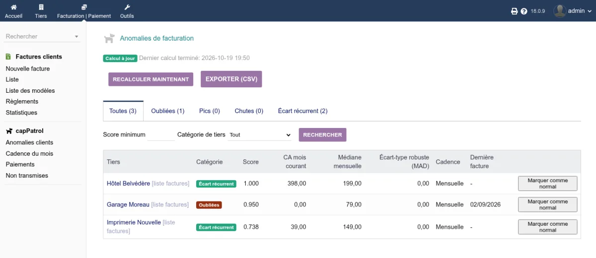Click the admin user avatar
This screenshot has height=258, width=596.
pyautogui.click(x=560, y=11)
